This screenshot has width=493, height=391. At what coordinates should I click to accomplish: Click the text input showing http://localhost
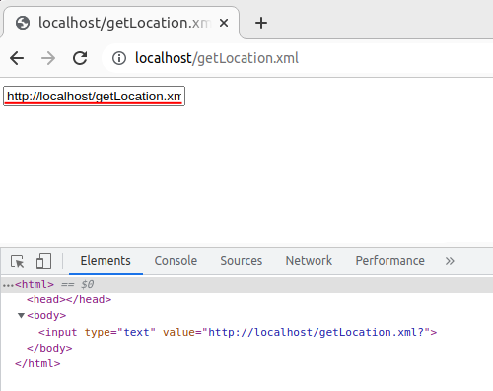click(x=94, y=97)
